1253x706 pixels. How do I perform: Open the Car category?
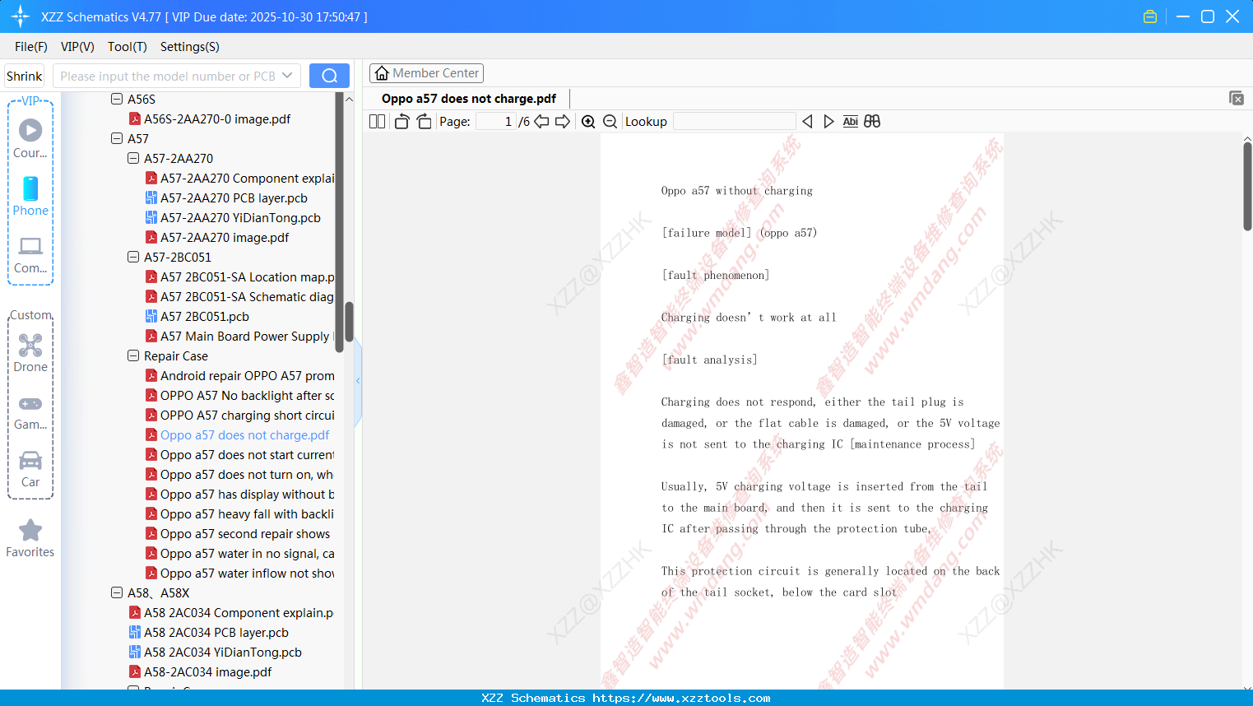30,469
